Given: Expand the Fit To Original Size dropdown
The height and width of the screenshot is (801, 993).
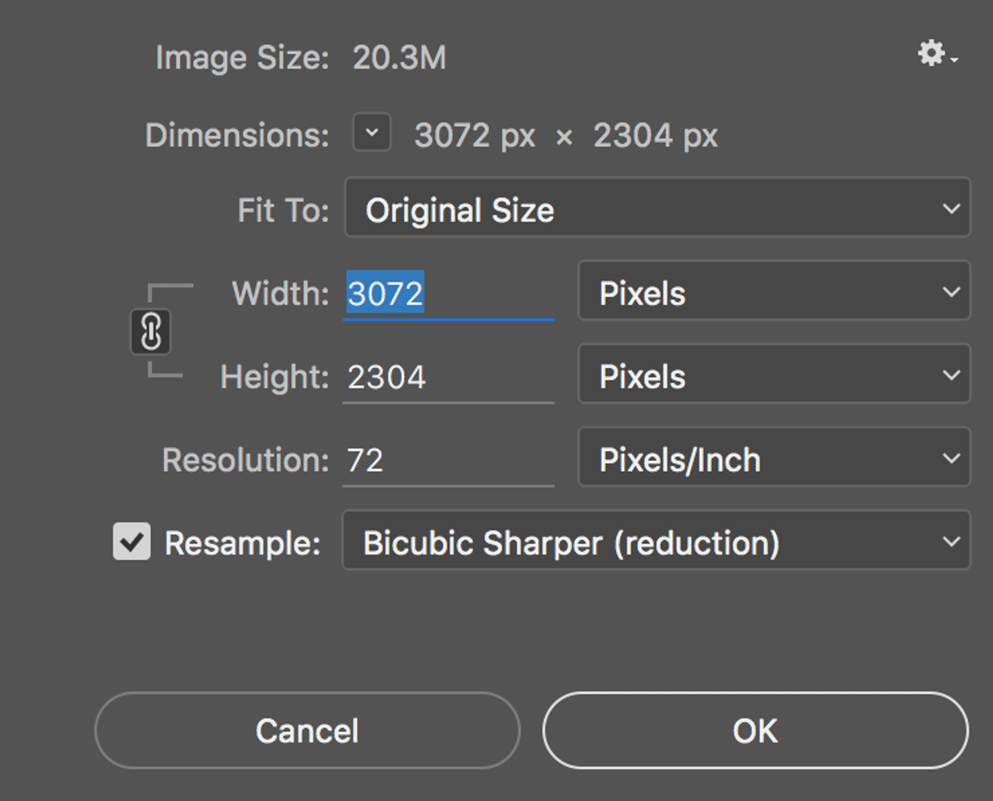Looking at the screenshot, I should click(657, 208).
